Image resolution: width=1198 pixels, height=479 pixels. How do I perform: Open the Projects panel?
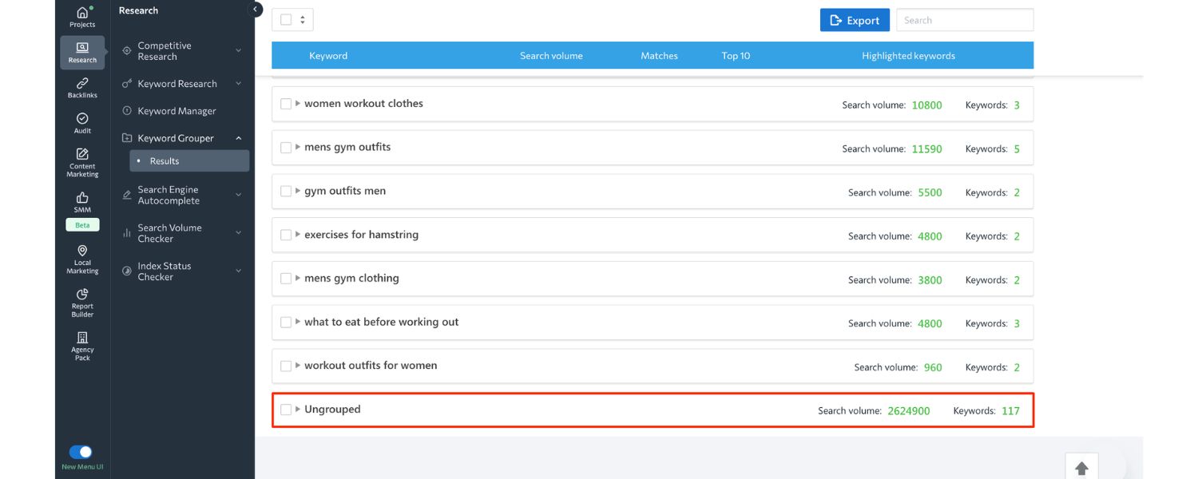(x=81, y=17)
